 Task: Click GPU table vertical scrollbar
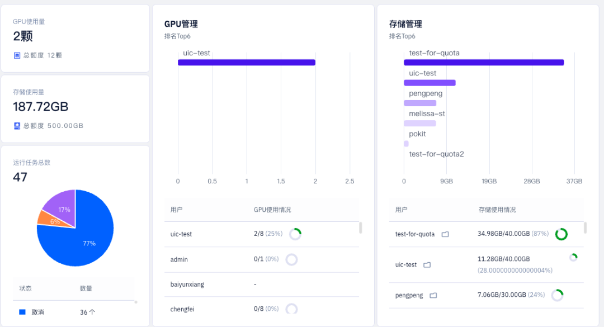361,228
